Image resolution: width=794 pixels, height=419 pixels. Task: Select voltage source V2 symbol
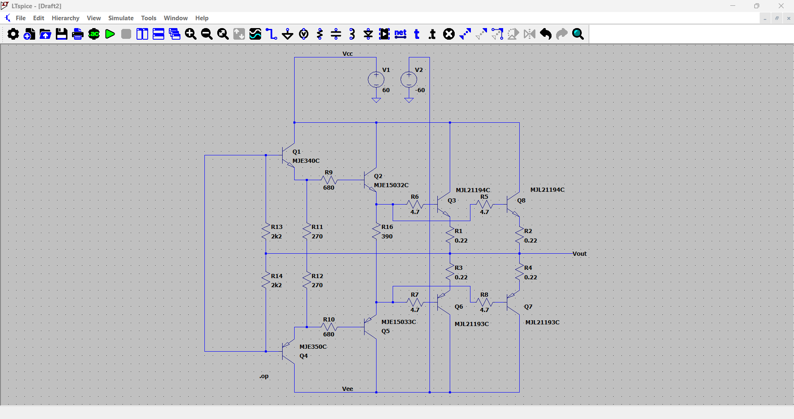409,79
